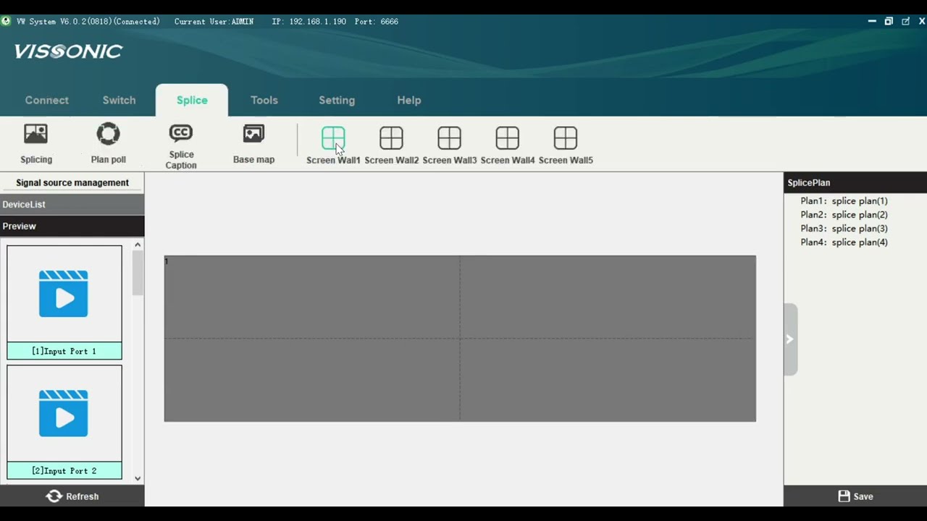Select Screen Wall3

tap(449, 145)
